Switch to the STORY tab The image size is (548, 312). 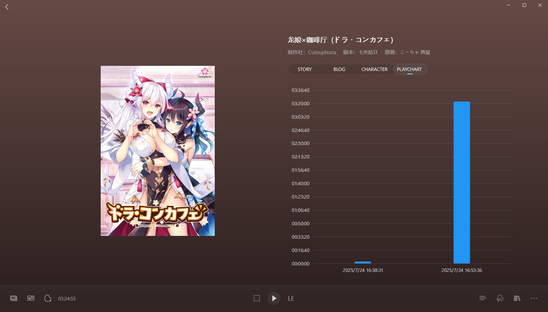click(304, 69)
